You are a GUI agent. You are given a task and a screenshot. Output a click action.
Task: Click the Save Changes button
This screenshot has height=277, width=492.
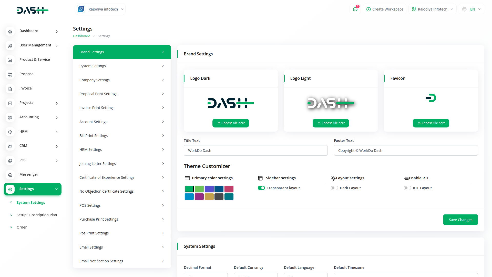point(460,220)
